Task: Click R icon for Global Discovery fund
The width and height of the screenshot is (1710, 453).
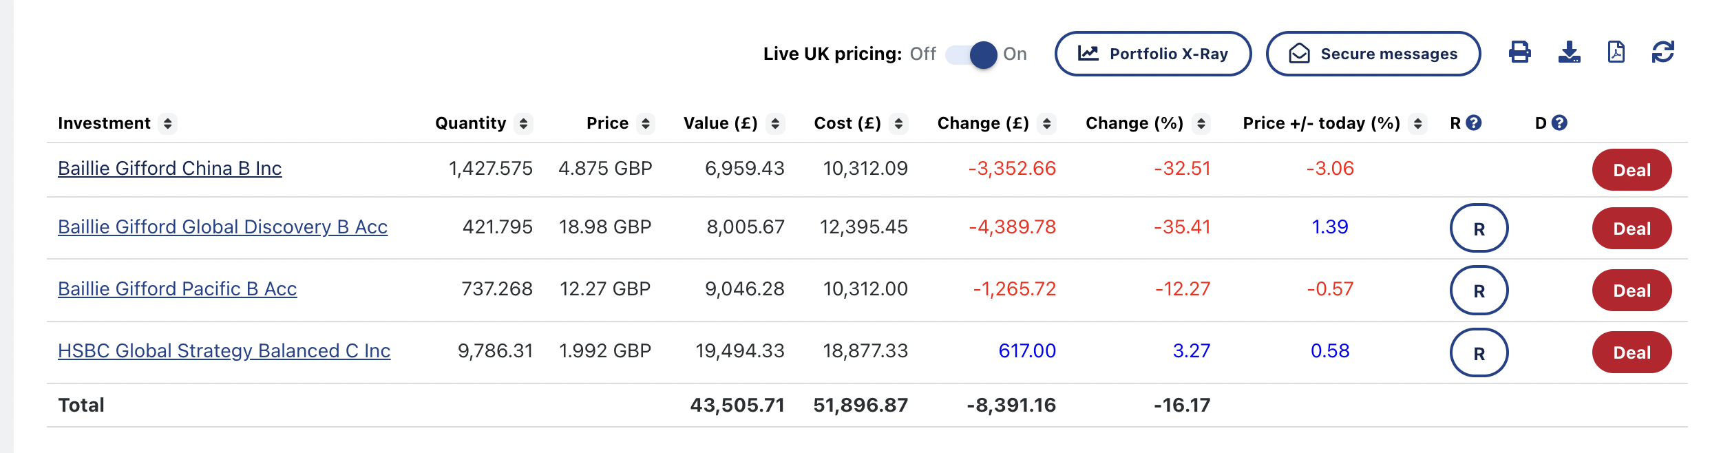Action: point(1479,229)
